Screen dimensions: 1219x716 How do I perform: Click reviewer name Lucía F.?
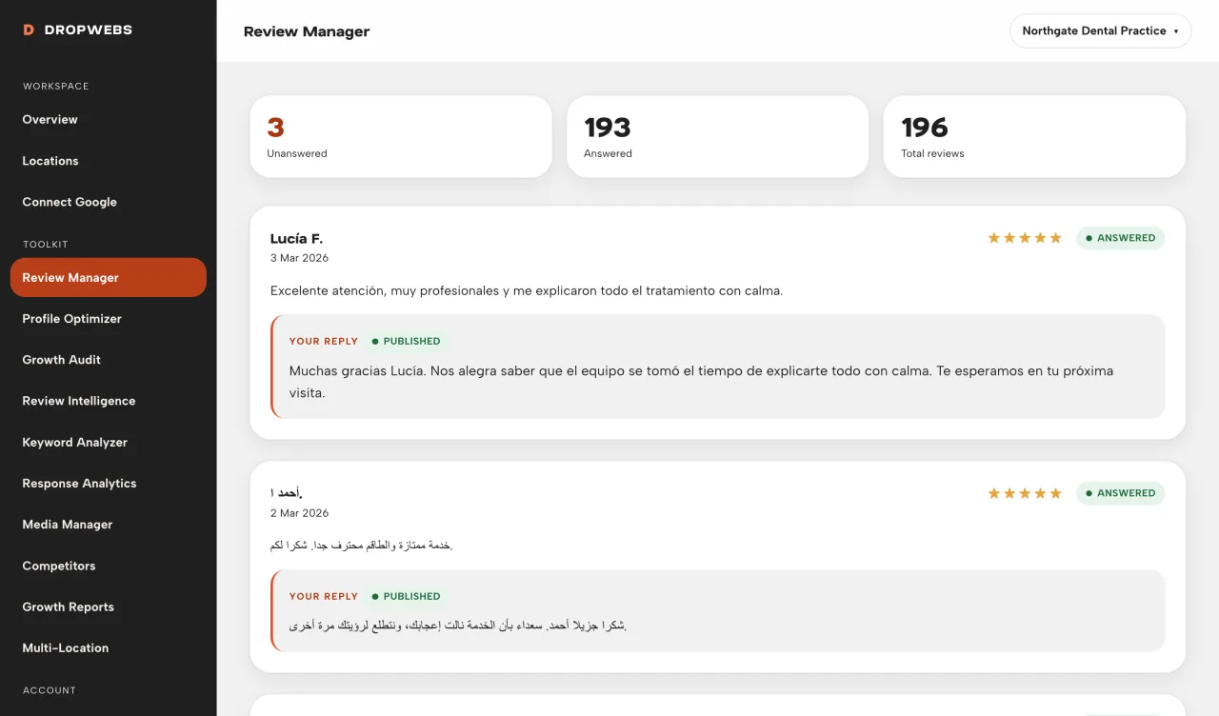(x=296, y=239)
